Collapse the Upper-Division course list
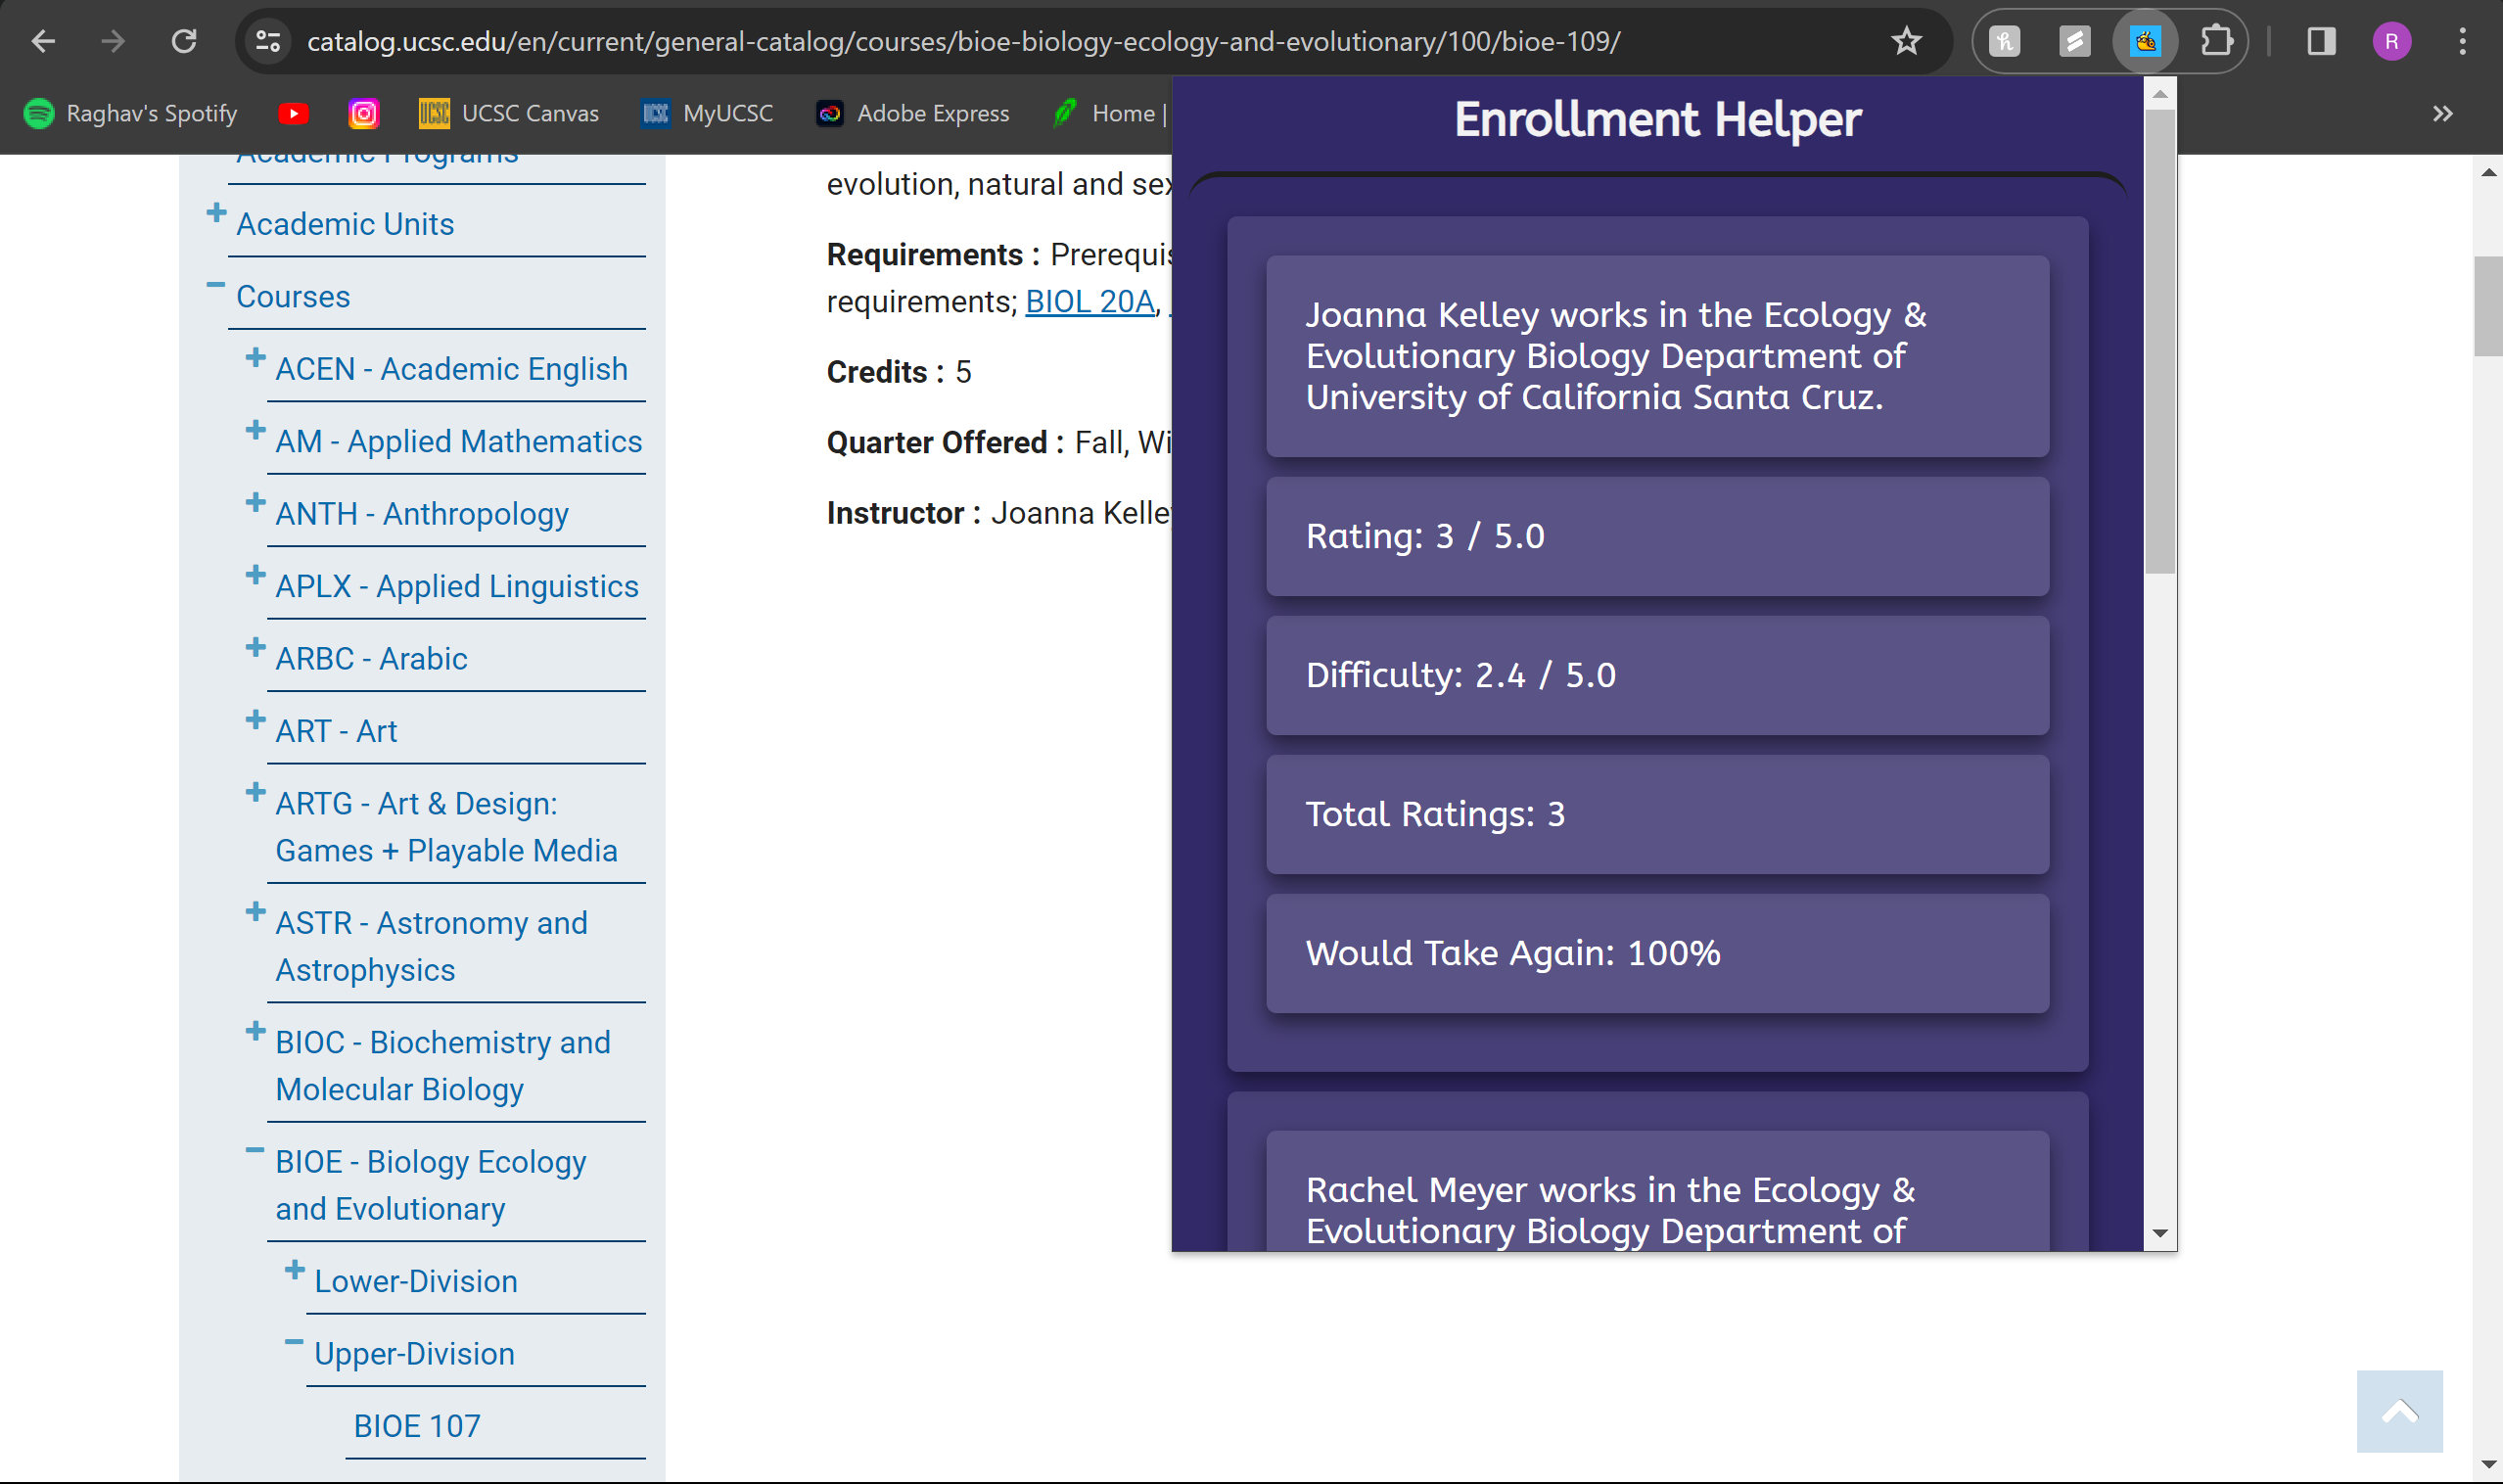 coord(294,1343)
